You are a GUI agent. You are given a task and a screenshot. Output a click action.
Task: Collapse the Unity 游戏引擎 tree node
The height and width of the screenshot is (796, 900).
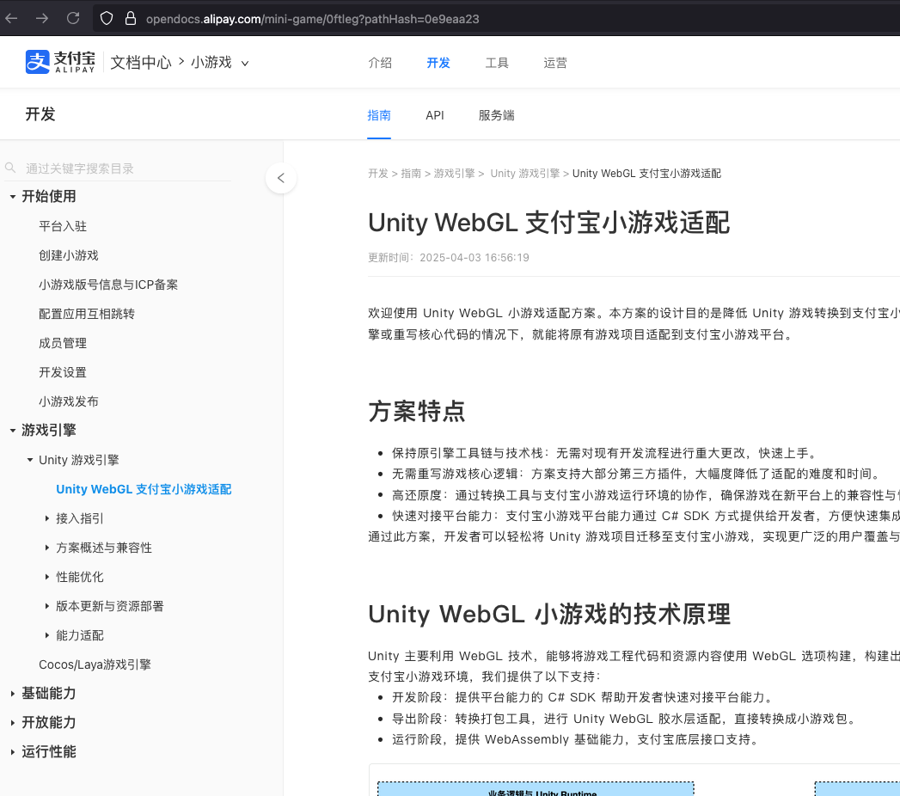coord(30,460)
